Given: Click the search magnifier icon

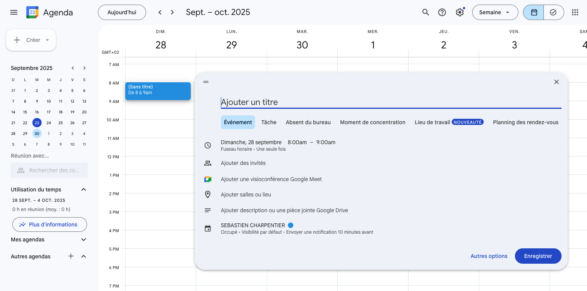Looking at the screenshot, I should (426, 12).
